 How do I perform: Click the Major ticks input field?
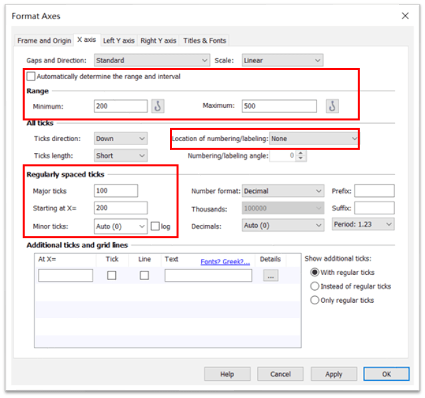116,191
